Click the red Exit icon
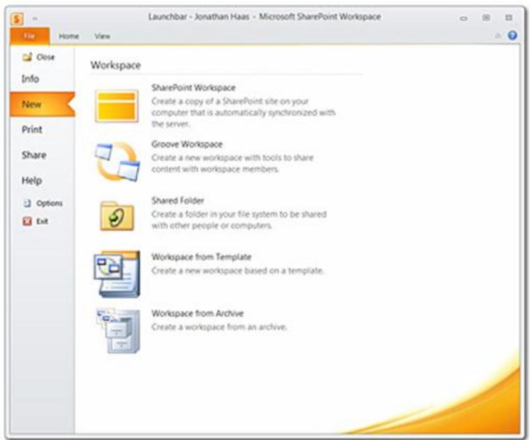Screen dimensions: 530x440 click(x=27, y=222)
